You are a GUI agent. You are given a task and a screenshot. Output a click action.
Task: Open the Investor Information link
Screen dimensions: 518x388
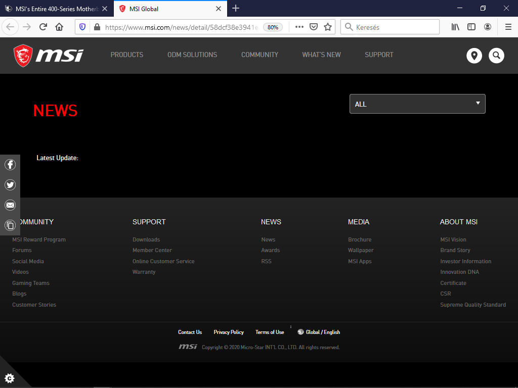[x=465, y=261]
